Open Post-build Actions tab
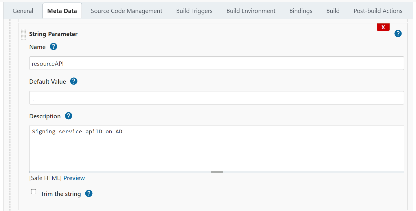The width and height of the screenshot is (416, 211). tap(378, 11)
